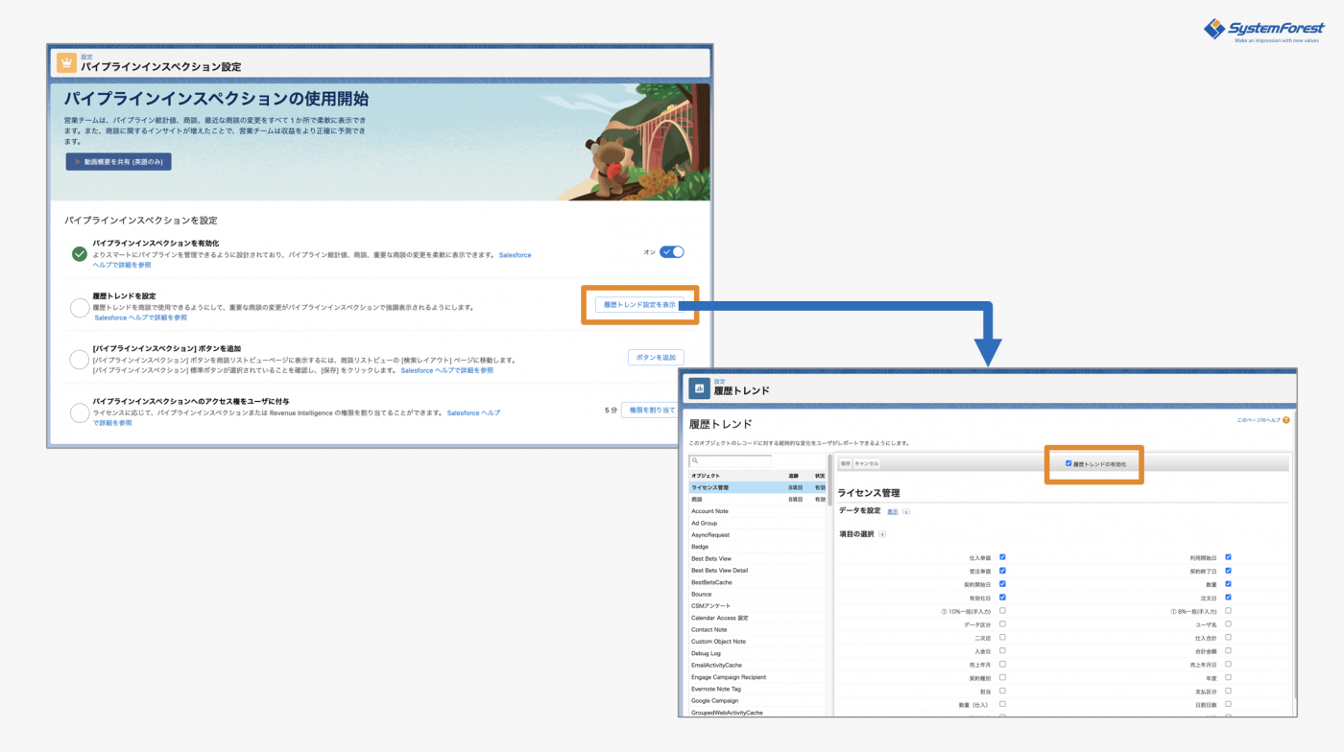The height and width of the screenshot is (752, 1344).
Task: Check the 合計金額 checkbox
Action: 1228,650
